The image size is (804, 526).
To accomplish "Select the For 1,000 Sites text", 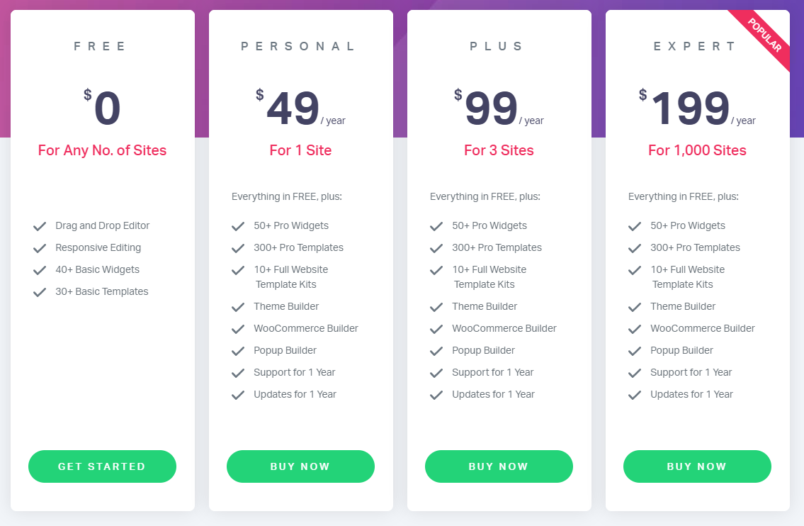I will tap(697, 150).
